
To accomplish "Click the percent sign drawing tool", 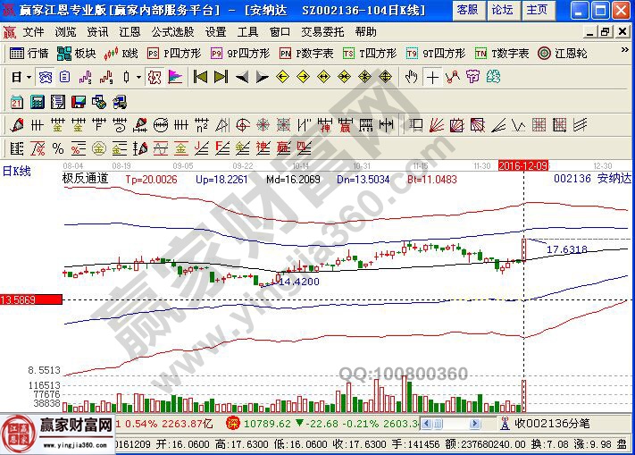I will coord(57,147).
